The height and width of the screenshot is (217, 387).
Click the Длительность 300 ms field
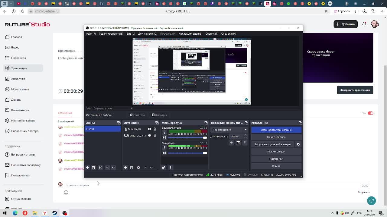[236, 137]
